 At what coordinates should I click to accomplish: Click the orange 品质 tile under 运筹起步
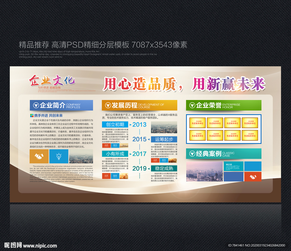[155, 160]
